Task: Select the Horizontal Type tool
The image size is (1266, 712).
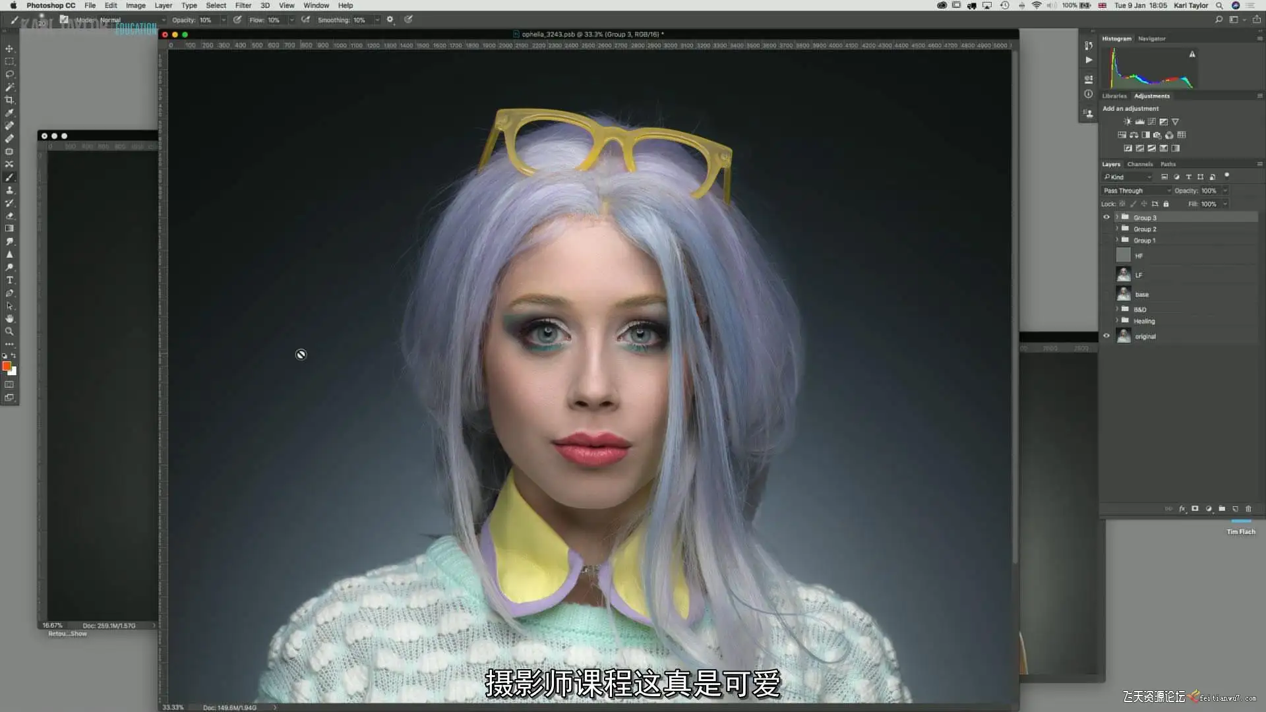Action: (9, 280)
